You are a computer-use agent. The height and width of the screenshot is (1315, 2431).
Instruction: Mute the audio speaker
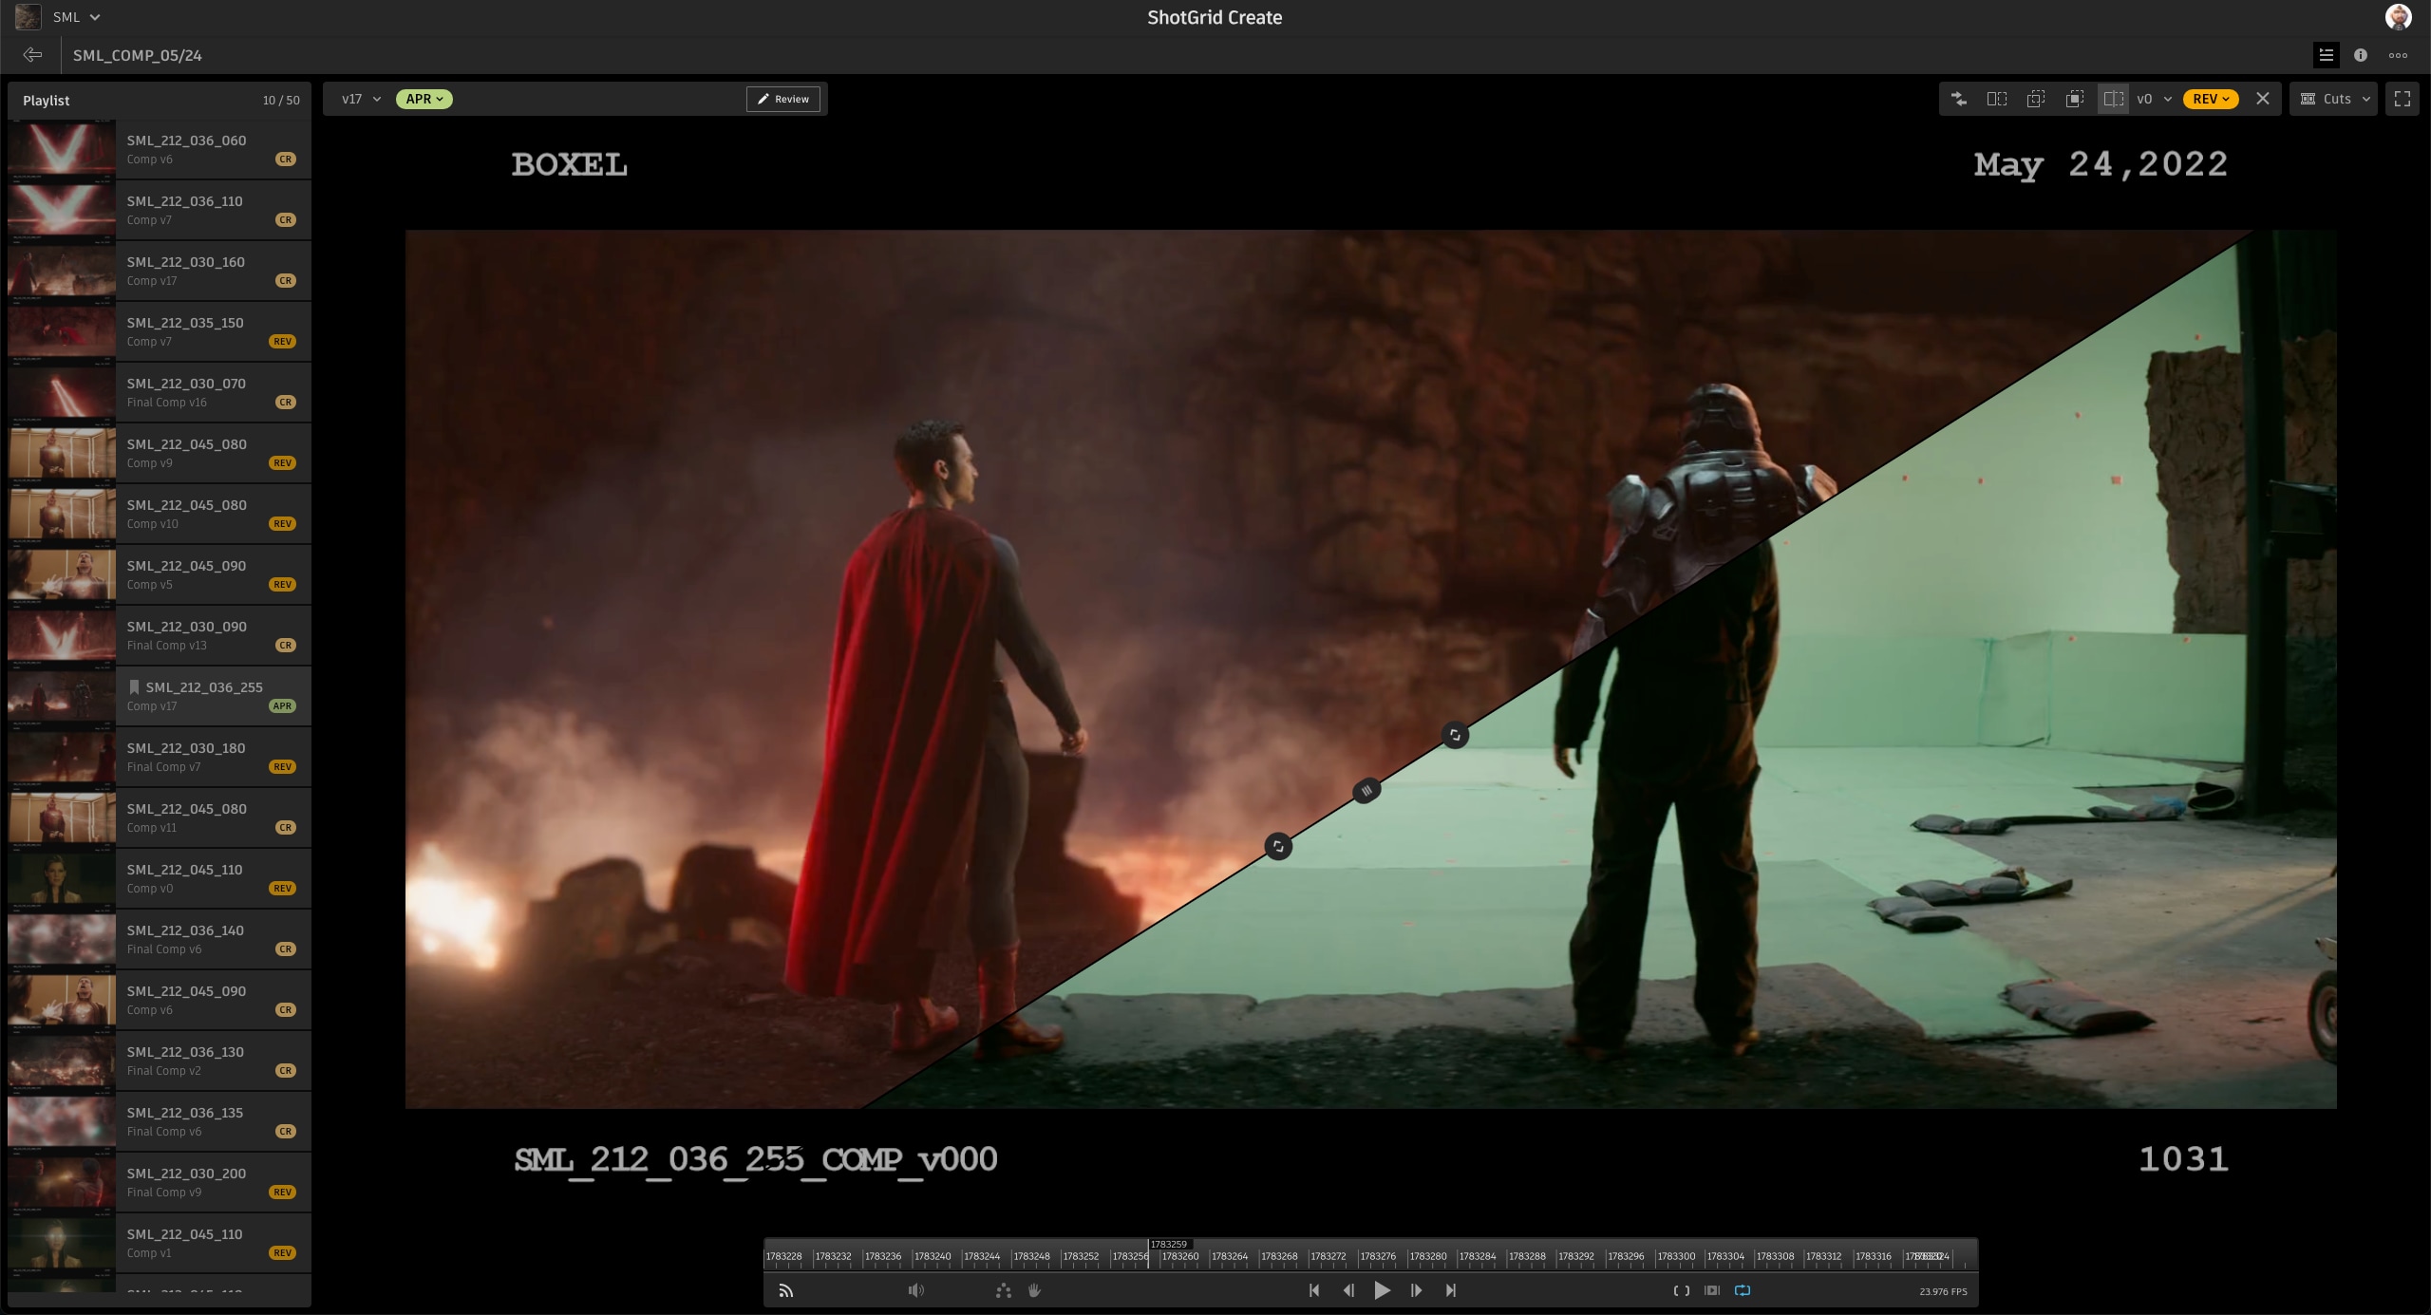tap(915, 1290)
